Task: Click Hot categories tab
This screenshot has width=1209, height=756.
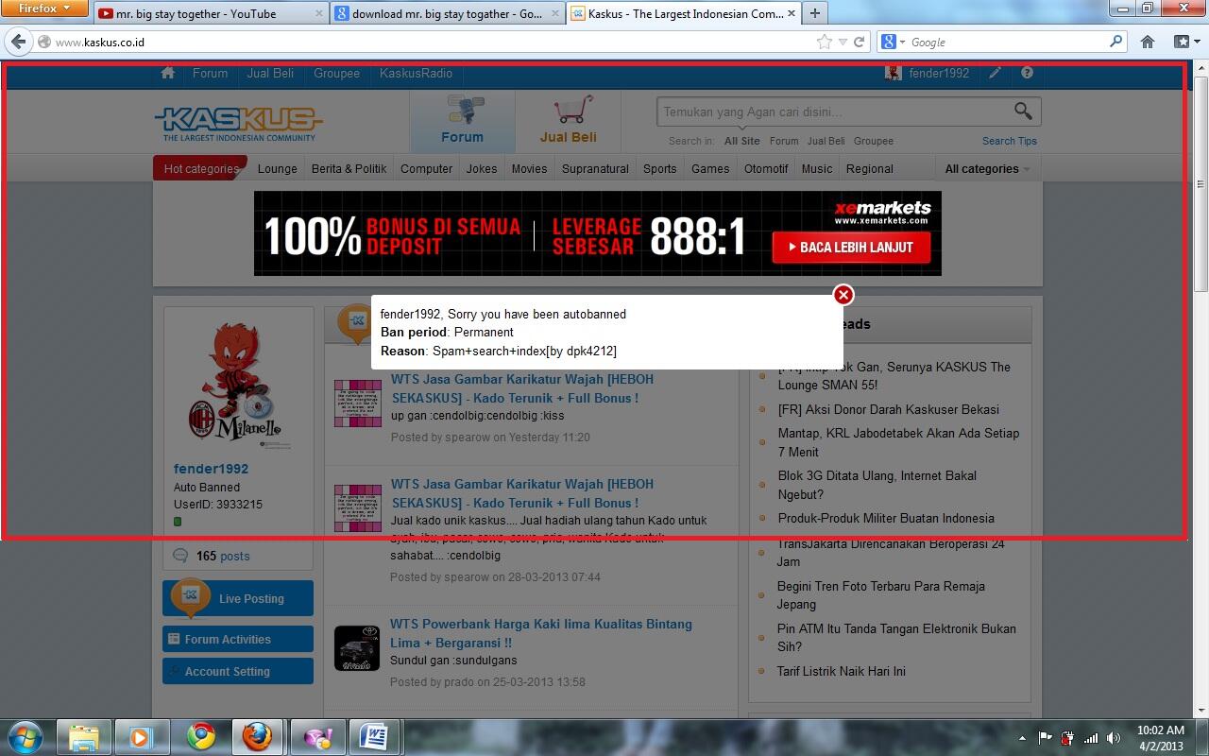Action: [200, 168]
